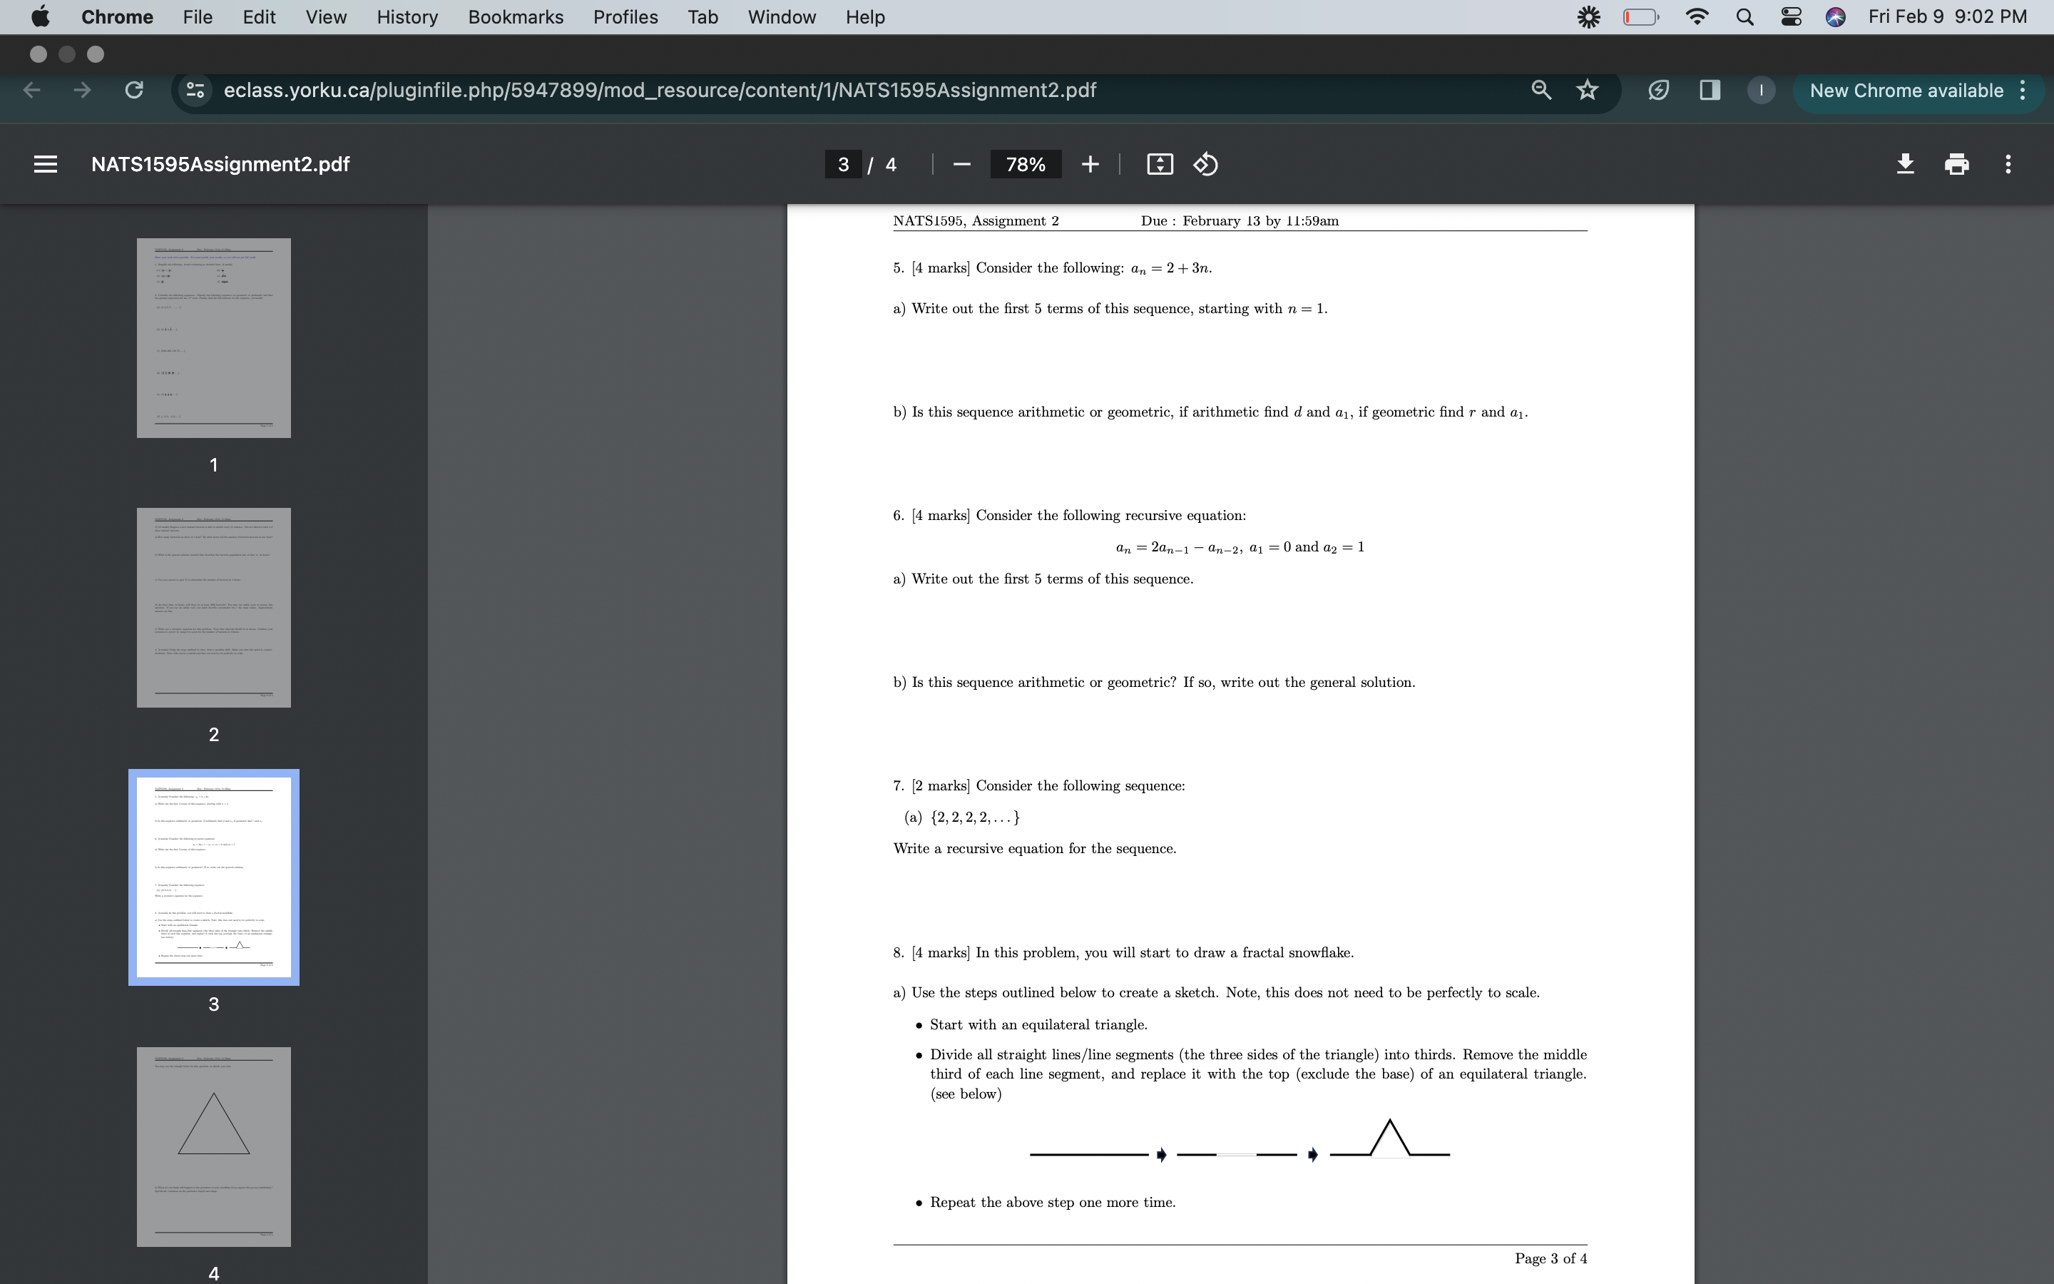Click the fit-to-page view icon

point(1160,164)
